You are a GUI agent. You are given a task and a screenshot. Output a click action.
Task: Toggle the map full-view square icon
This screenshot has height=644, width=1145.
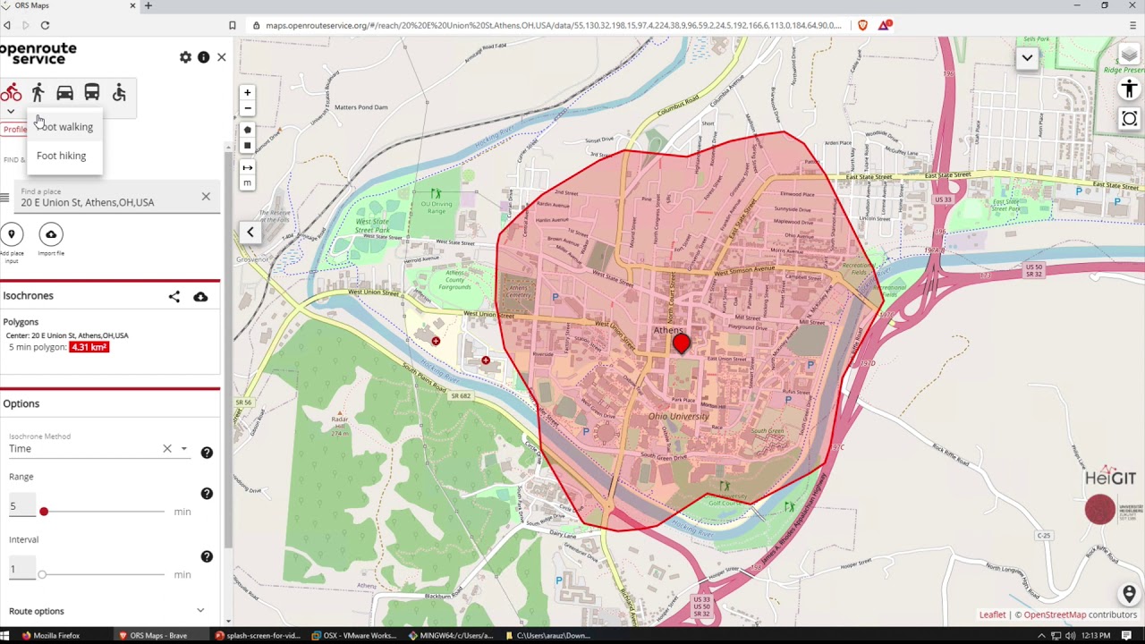[1129, 119]
